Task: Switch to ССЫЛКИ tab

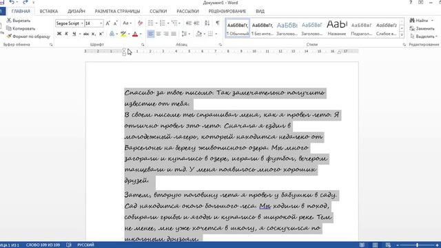Action: [x=158, y=11]
